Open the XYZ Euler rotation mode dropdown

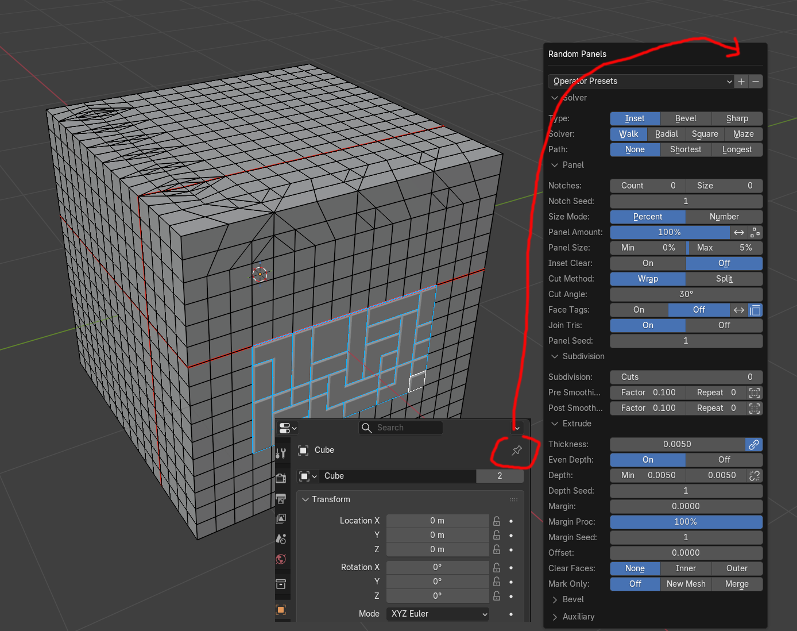(x=438, y=614)
